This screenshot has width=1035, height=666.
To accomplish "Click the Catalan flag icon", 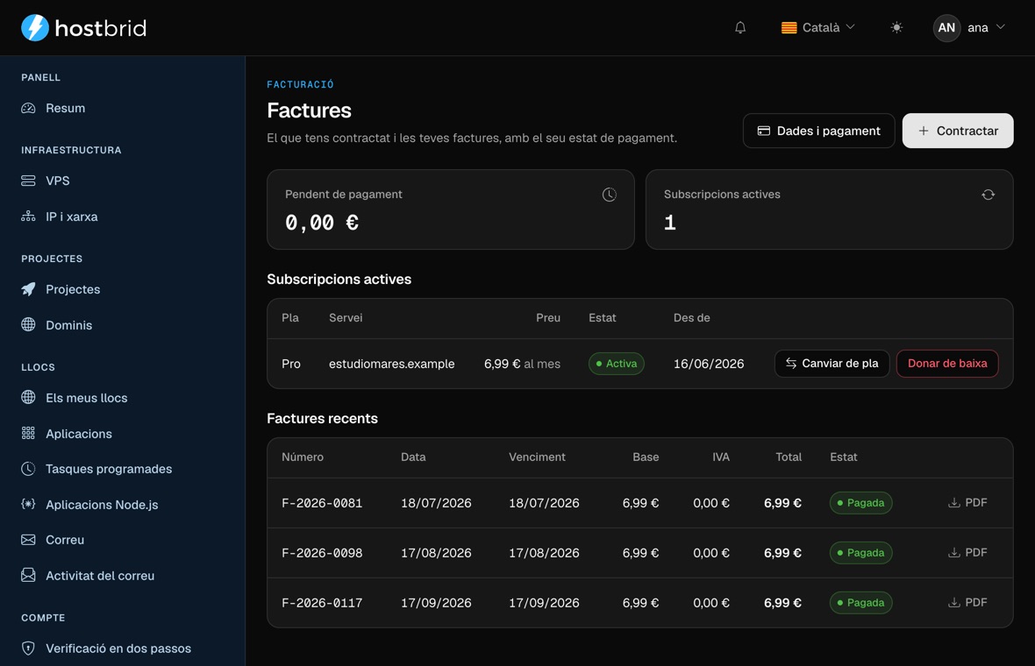I will 789,28.
